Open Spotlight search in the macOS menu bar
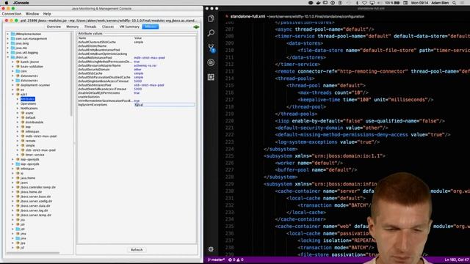Image resolution: width=470 pixels, height=264 pixels. [454, 3]
